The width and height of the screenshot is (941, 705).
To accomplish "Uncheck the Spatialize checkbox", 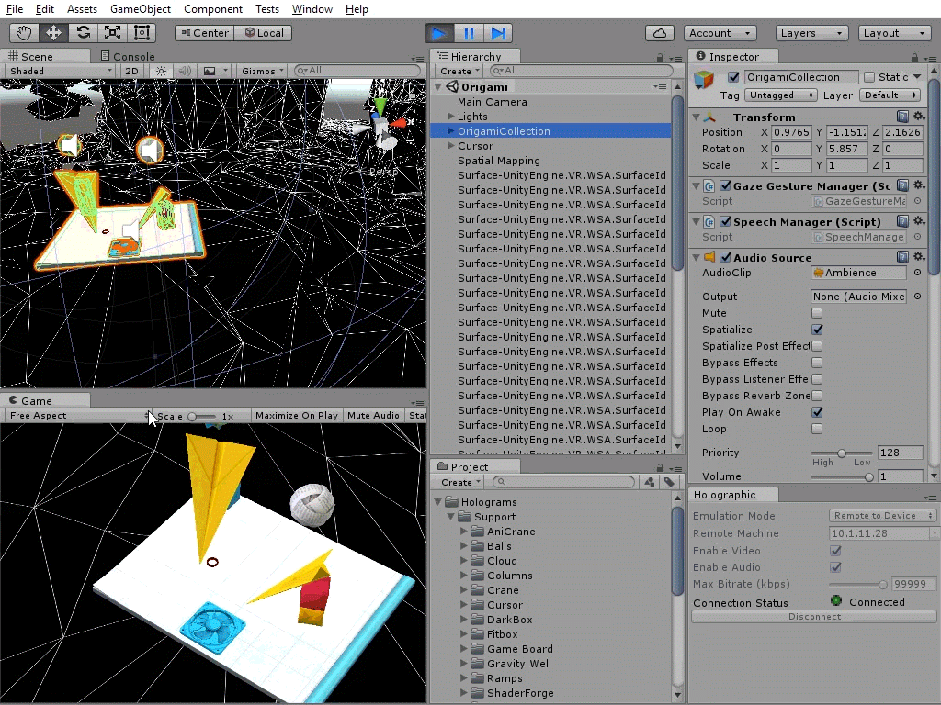I will click(x=817, y=330).
